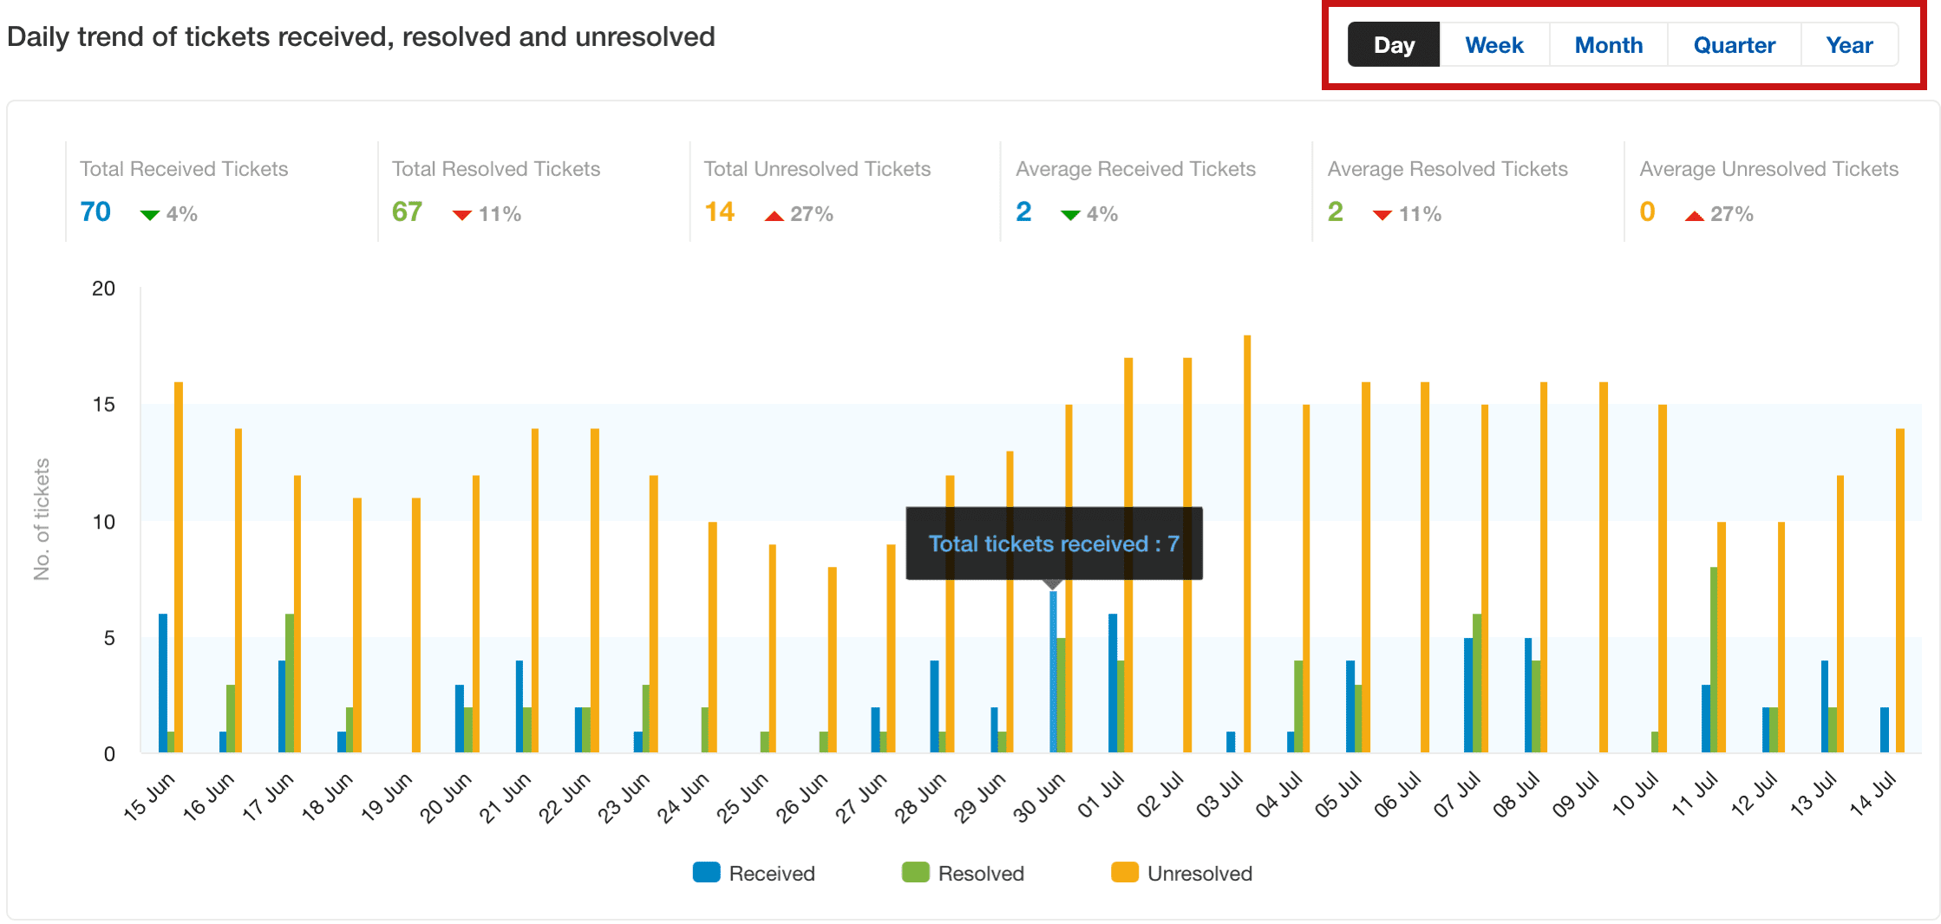The image size is (1941, 924).
Task: Click the green Resolved legend color swatch
Action: coord(916,872)
